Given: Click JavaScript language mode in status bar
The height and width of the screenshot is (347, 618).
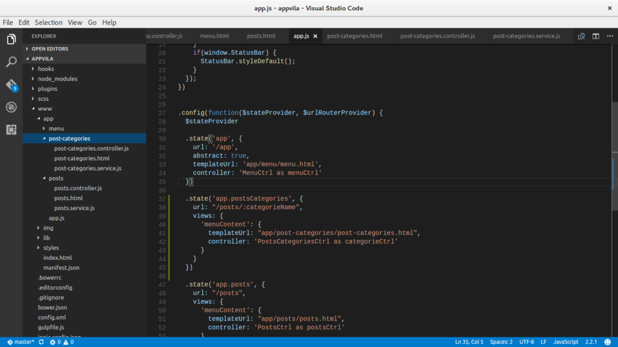Looking at the screenshot, I should pyautogui.click(x=565, y=341).
